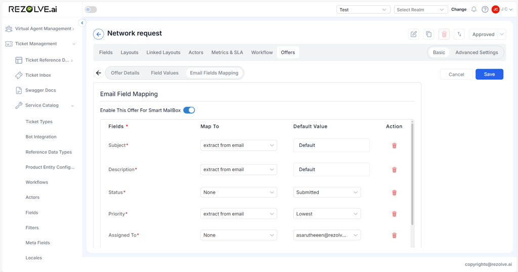The image size is (518, 272).
Task: Click the JC user avatar
Action: point(495,10)
